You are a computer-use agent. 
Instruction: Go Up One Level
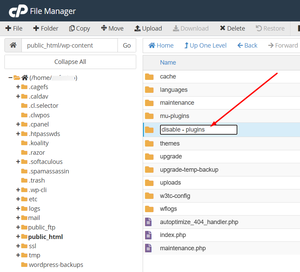(205, 46)
